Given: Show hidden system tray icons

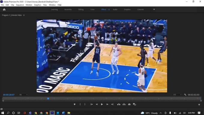Looking at the screenshot, I should [161, 113].
